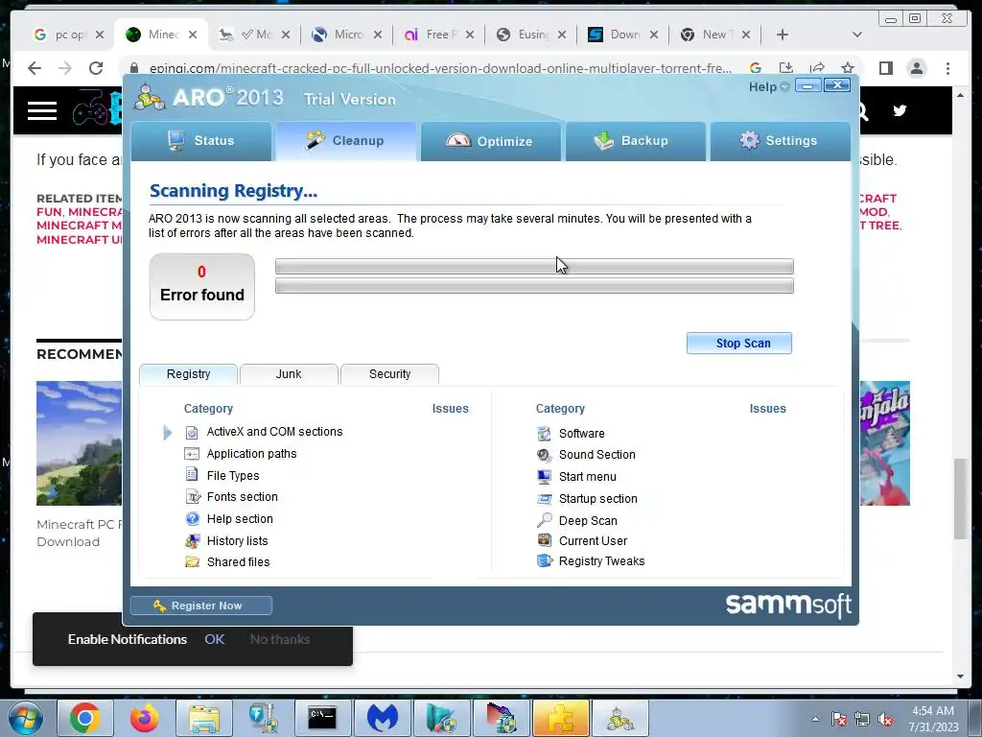Open Firefox from the taskbar
Screen dimensions: 982x737
145,718
